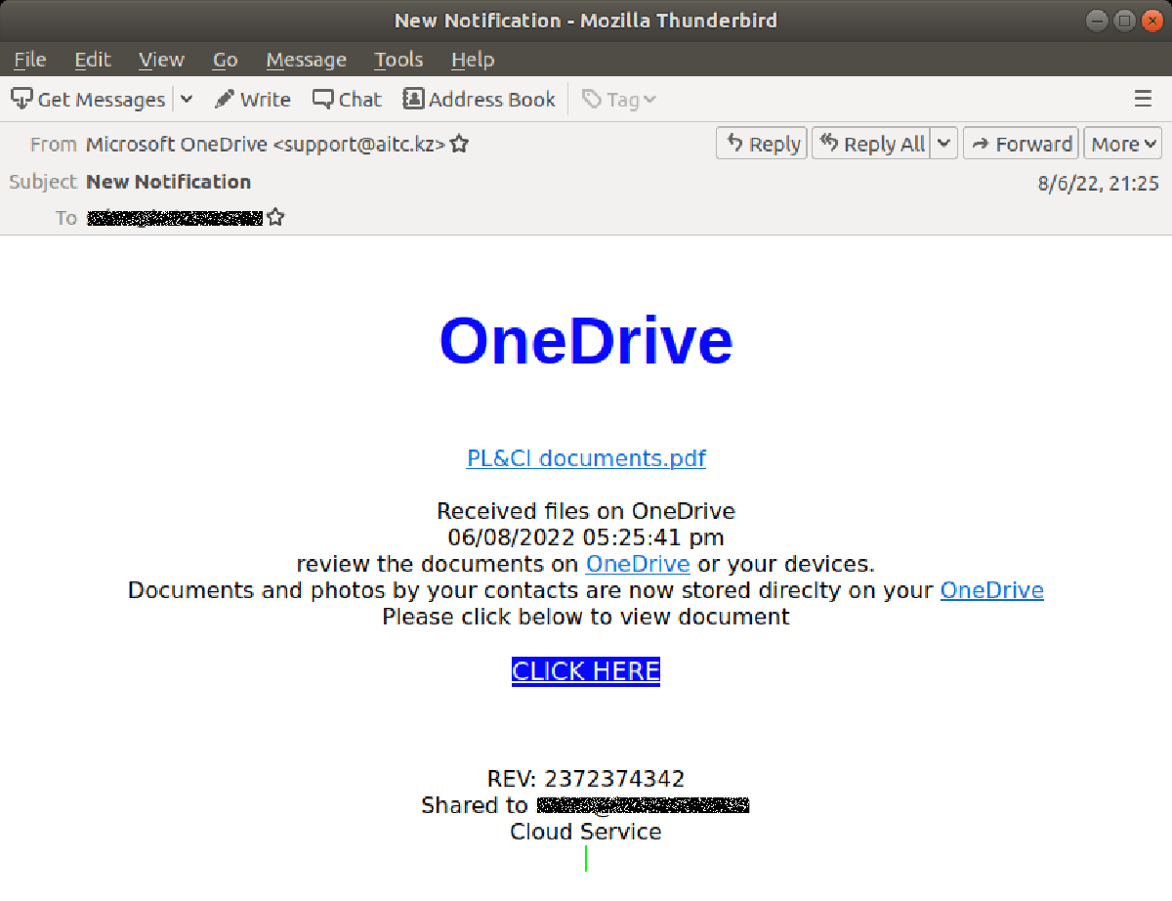The image size is (1172, 901).
Task: Open the Get Messages dropdown arrow
Action: click(186, 99)
